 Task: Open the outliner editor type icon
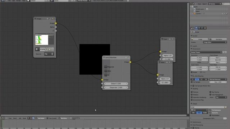pyautogui.click(x=192, y=4)
